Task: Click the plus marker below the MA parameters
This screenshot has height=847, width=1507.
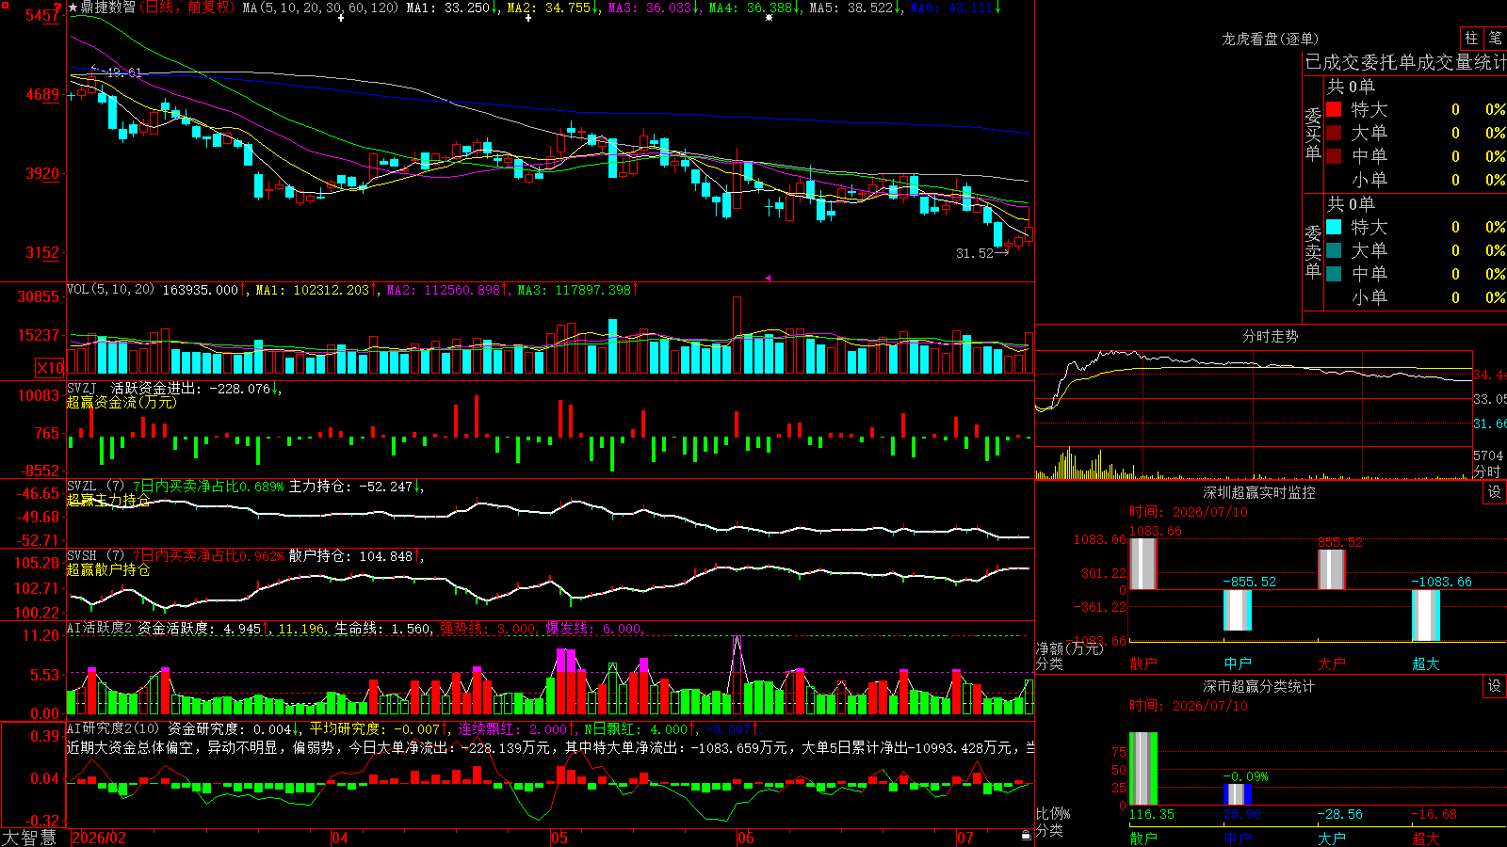Action: [x=341, y=18]
